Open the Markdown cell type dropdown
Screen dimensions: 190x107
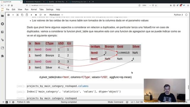point(56,15)
